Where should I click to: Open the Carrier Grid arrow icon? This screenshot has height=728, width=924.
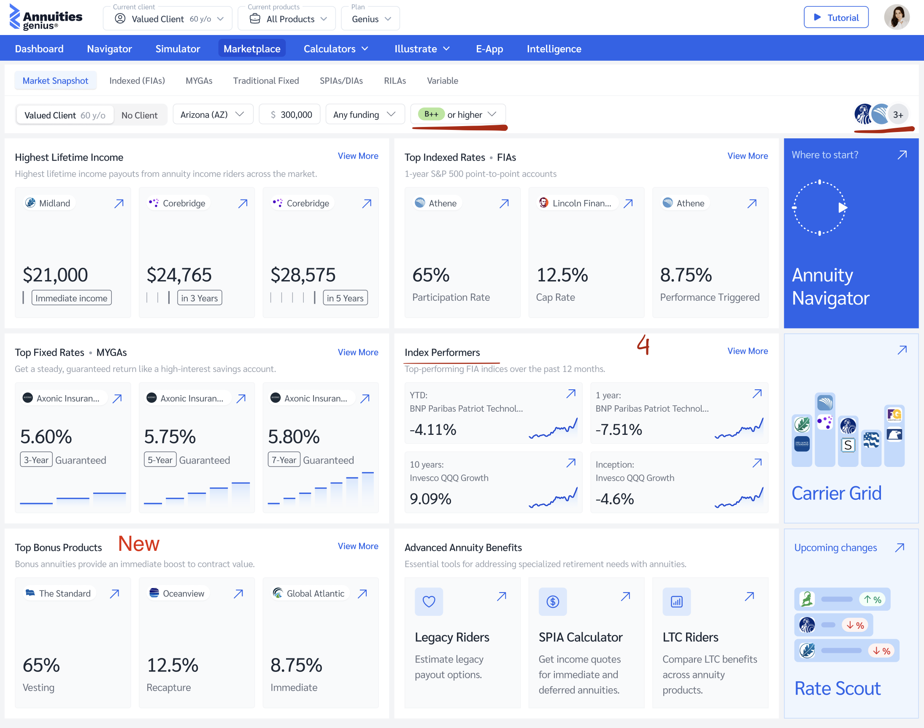[x=902, y=350]
